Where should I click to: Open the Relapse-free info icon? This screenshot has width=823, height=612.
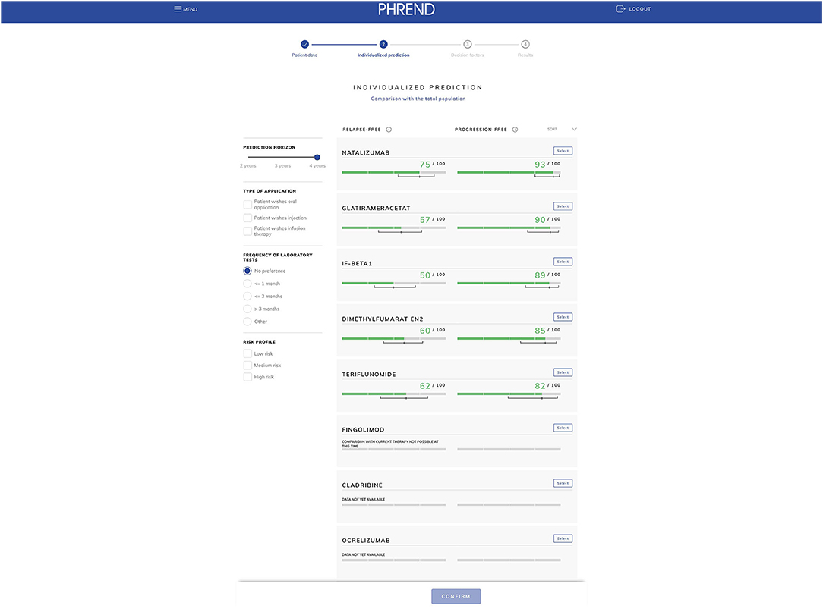tap(389, 130)
